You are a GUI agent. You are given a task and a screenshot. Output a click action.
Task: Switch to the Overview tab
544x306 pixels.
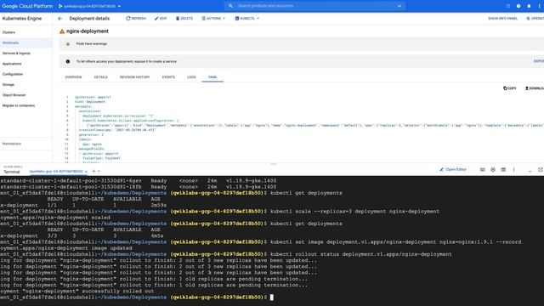(74, 77)
